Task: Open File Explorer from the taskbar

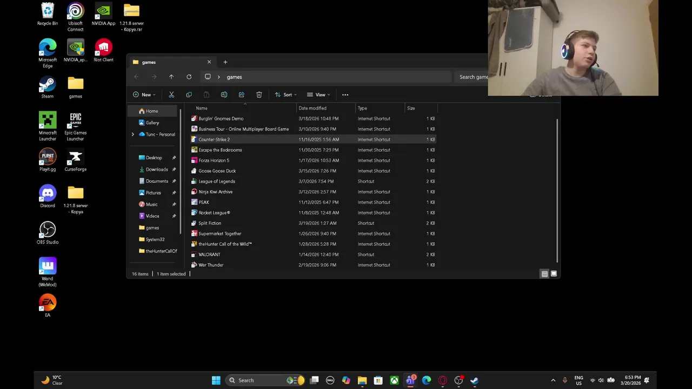Action: point(362,380)
